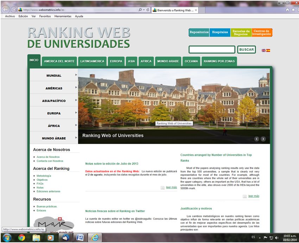Open the Herramientas menu
Screen dimensions: 299x243
coord(63,16)
